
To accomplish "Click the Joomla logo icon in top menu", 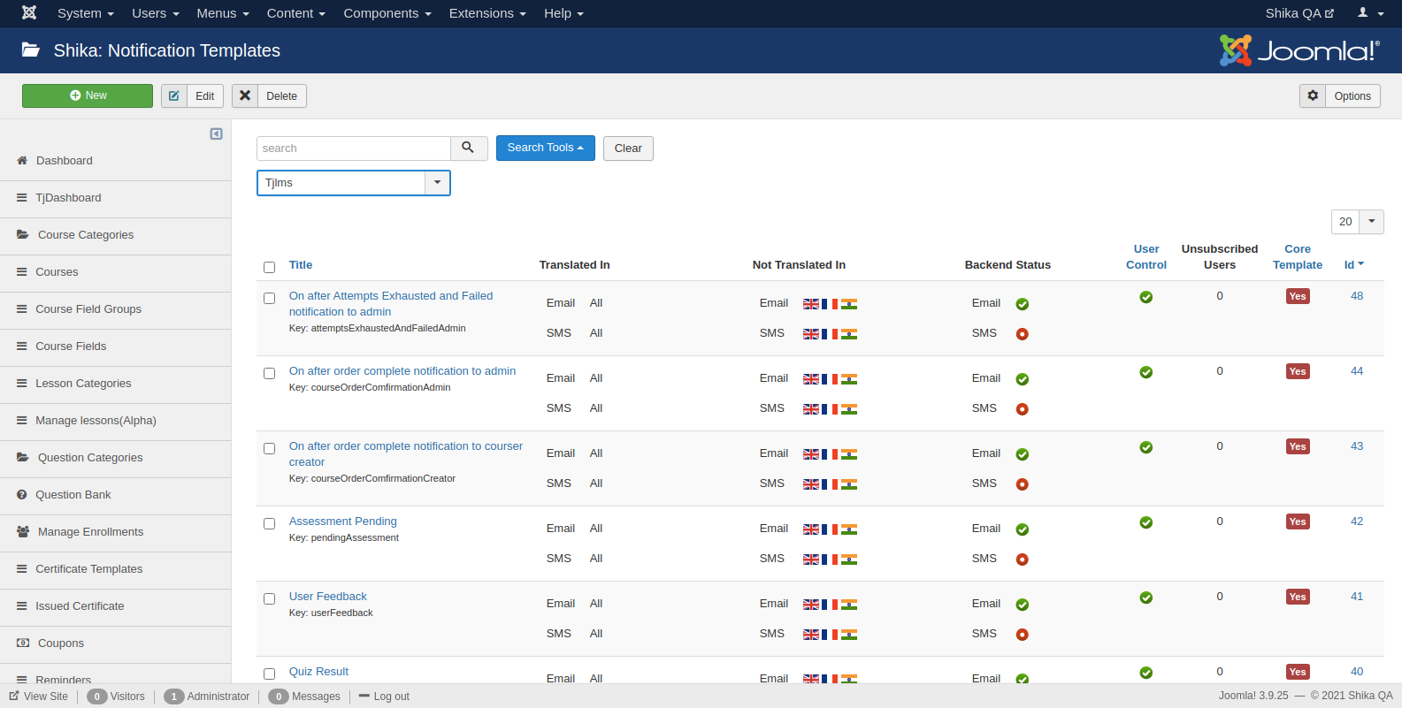I will coord(29,12).
